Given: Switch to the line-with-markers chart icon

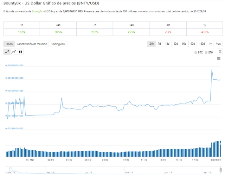Looking at the screenshot, I should click(14, 52).
